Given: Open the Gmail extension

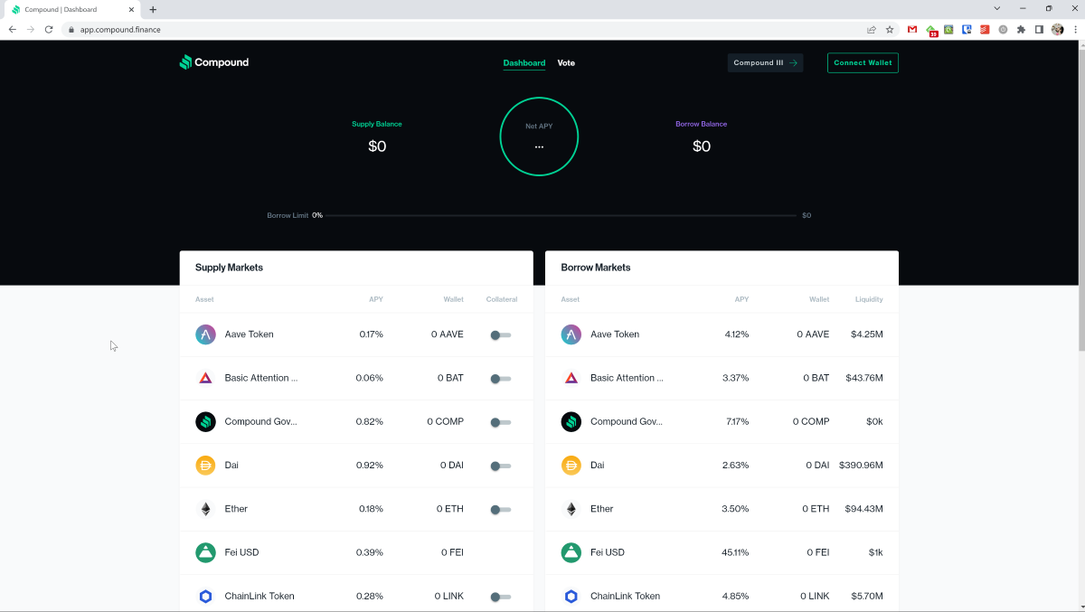Looking at the screenshot, I should pos(912,30).
